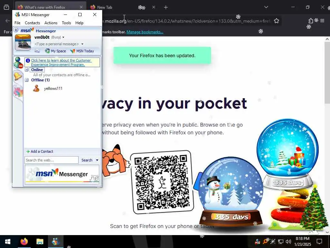Click the yellows111 offline buddy icon
The width and height of the screenshot is (330, 248).
(x=36, y=88)
